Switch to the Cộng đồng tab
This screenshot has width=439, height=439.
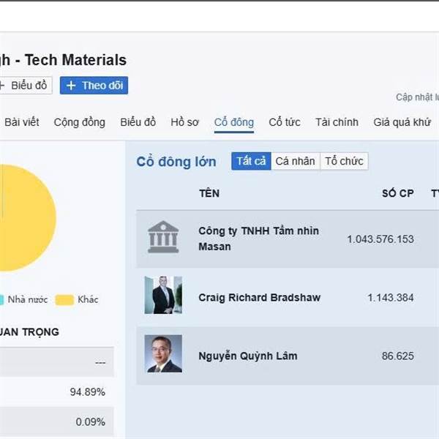coord(79,122)
